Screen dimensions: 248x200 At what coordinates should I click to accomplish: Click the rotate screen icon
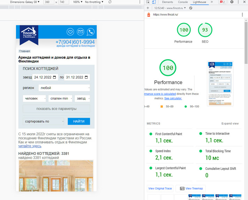click(110, 2)
